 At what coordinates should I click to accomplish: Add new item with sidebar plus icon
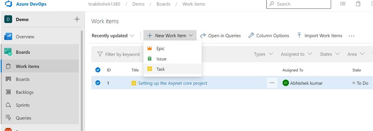pos(77,19)
